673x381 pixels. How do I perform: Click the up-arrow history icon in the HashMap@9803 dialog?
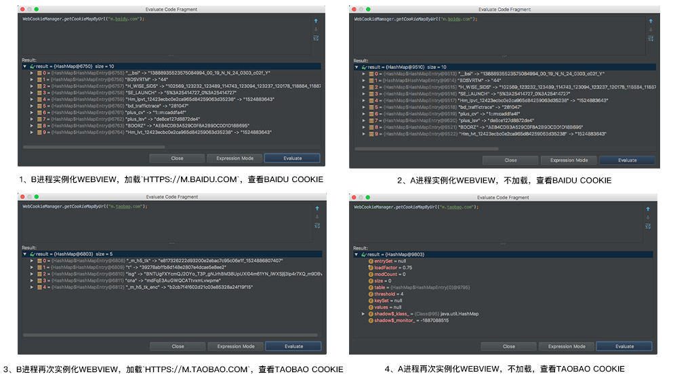[x=648, y=208]
